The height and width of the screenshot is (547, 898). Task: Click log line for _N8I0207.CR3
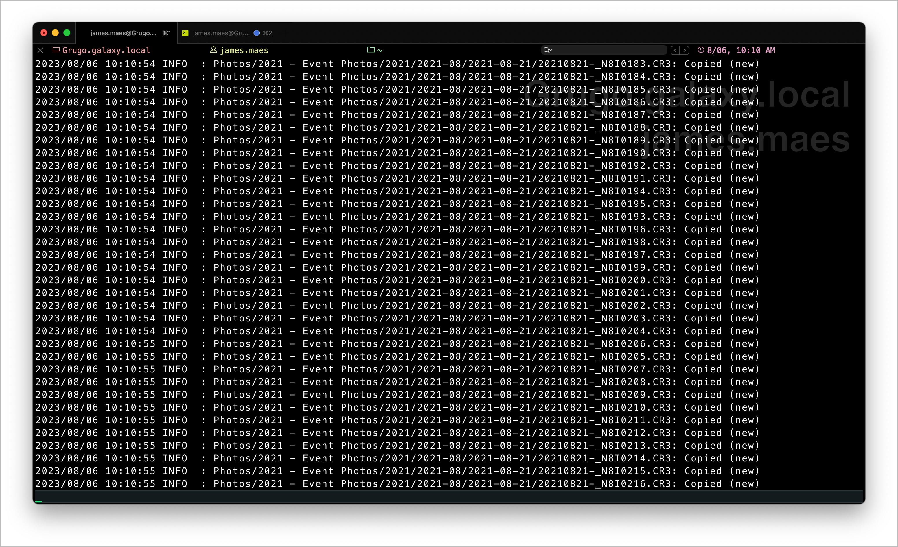(x=397, y=370)
